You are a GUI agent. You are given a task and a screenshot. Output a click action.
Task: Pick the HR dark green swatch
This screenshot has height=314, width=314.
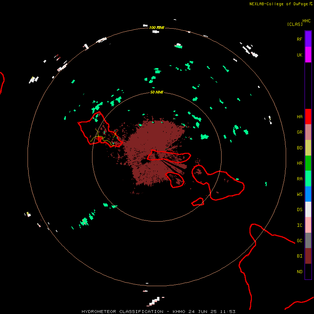coord(308,163)
